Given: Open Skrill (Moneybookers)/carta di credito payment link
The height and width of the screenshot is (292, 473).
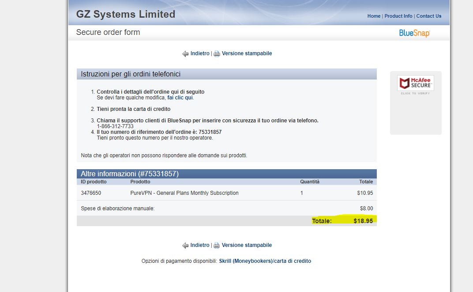Looking at the screenshot, I should pos(265,261).
